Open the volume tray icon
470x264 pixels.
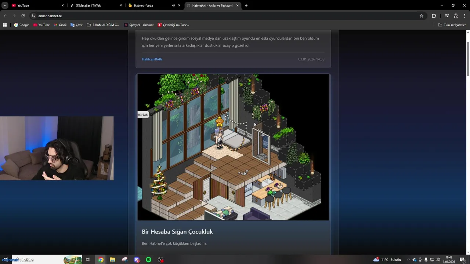tap(438, 260)
